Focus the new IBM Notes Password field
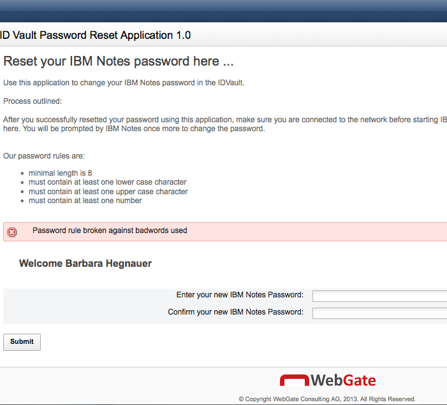The image size is (447, 405). click(x=379, y=296)
